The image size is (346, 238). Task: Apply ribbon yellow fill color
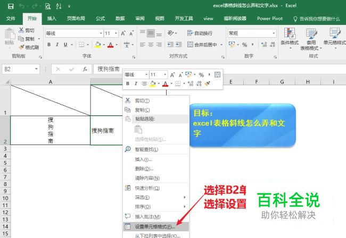(x=98, y=45)
